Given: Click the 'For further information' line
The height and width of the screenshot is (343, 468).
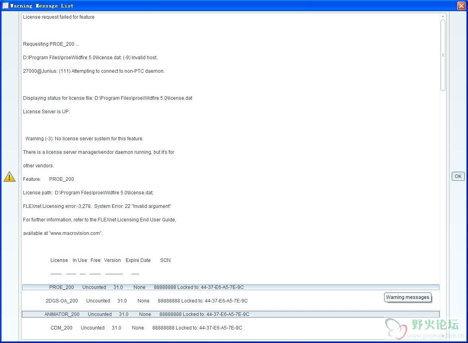Looking at the screenshot, I should (100, 220).
